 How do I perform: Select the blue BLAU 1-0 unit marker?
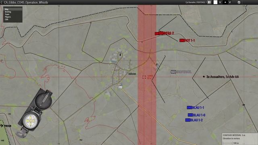coord(190,115)
